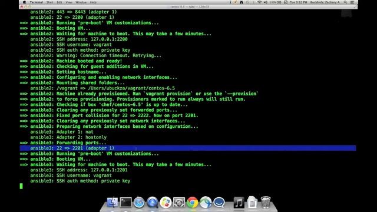Click 'Checking for guest additions in VM...' line
Image resolution: width=377 pixels, height=212 pixels.
pos(87,67)
